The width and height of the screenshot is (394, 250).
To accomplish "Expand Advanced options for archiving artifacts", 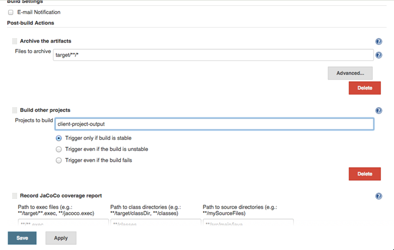I will (350, 73).
